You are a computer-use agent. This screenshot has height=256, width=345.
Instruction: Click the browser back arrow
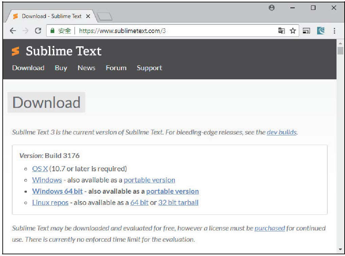[x=13, y=31]
